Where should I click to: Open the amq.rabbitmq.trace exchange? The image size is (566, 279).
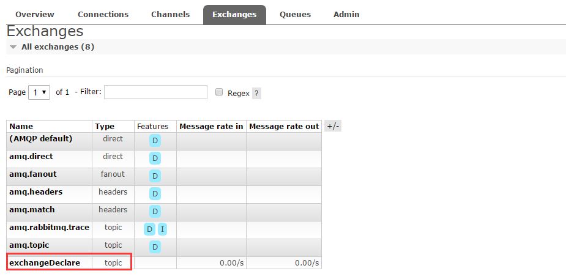click(49, 228)
